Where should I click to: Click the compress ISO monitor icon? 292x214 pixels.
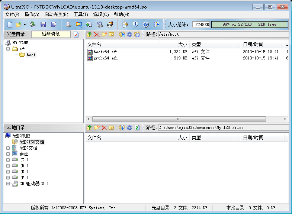[x=79, y=25]
